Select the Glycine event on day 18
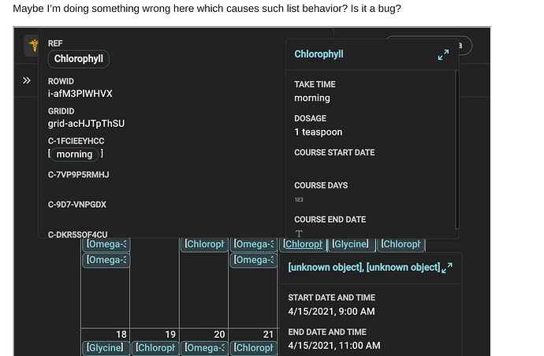Image resolution: width=544 pixels, height=356 pixels. 105,347
